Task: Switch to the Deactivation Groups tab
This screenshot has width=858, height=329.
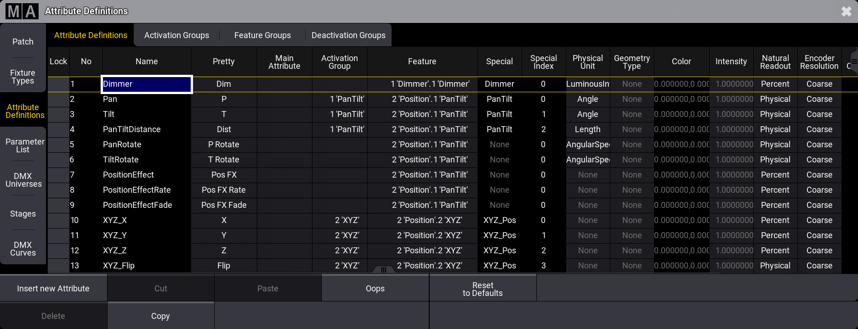Action: click(348, 35)
